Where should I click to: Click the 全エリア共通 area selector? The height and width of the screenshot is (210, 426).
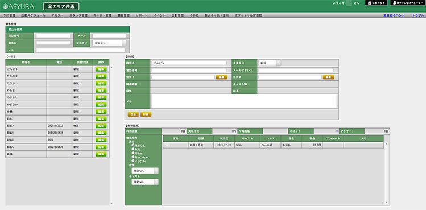pos(61,6)
